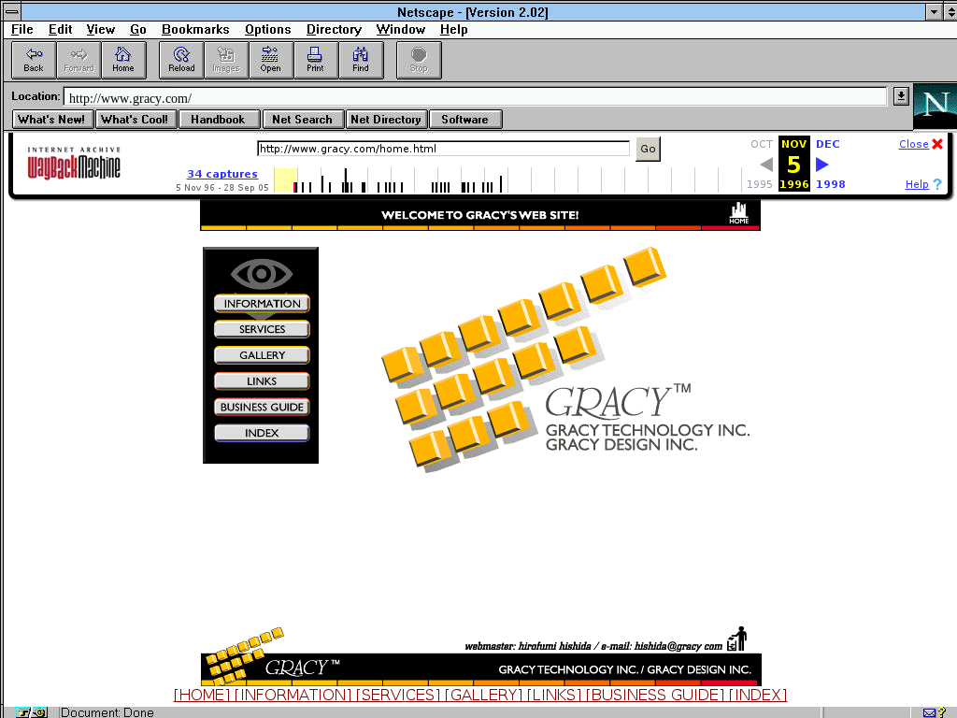Click the Find binoculars icon
This screenshot has width=957, height=718.
[x=360, y=61]
